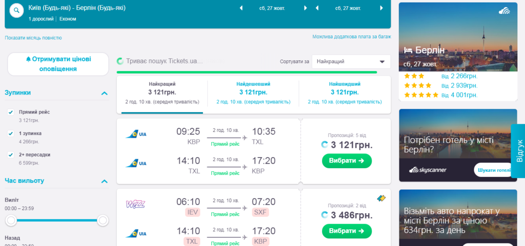The image size is (525, 246).
Task: Click the Skyscanner logo in hotel ad
Action: pos(429,170)
